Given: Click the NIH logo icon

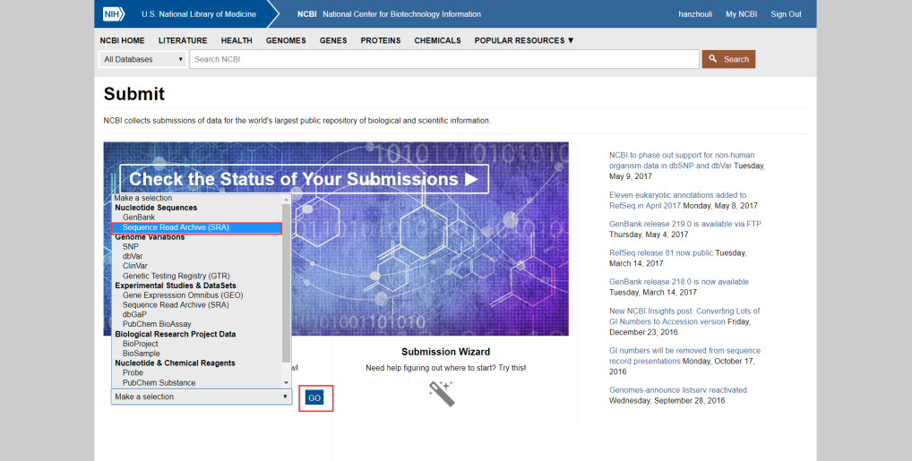Looking at the screenshot, I should [114, 14].
